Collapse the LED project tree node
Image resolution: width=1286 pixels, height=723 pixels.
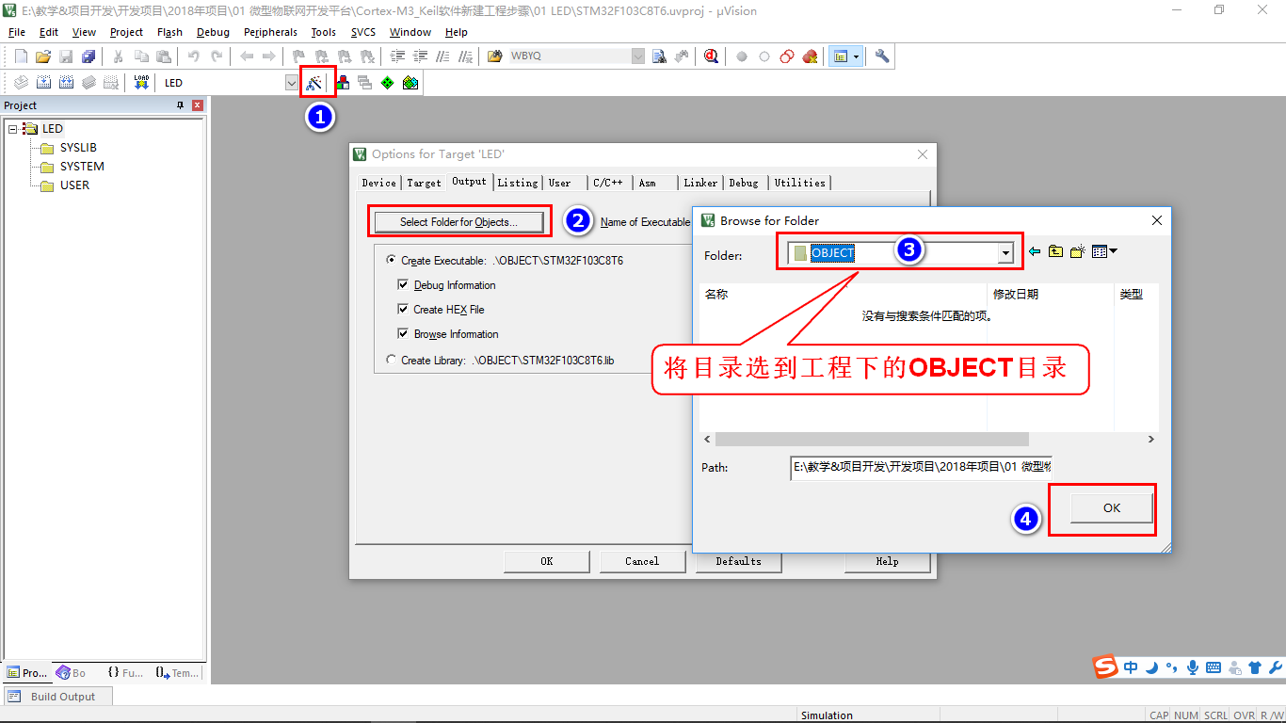(13, 129)
